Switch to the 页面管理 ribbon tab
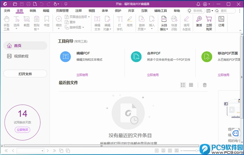 pos(62,11)
